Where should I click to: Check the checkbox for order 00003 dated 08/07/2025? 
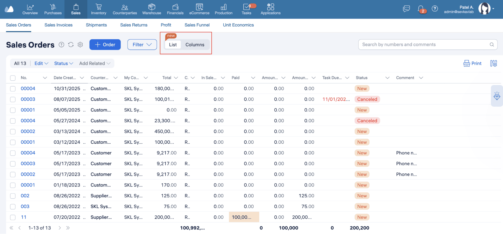pyautogui.click(x=13, y=99)
